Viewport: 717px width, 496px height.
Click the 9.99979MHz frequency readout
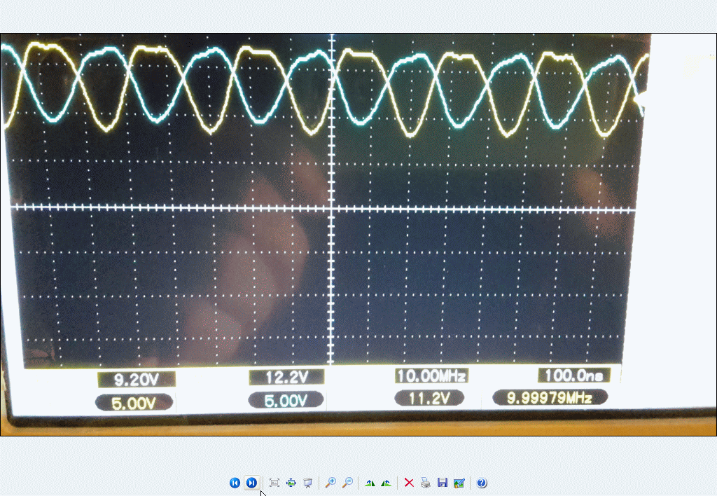coord(550,398)
